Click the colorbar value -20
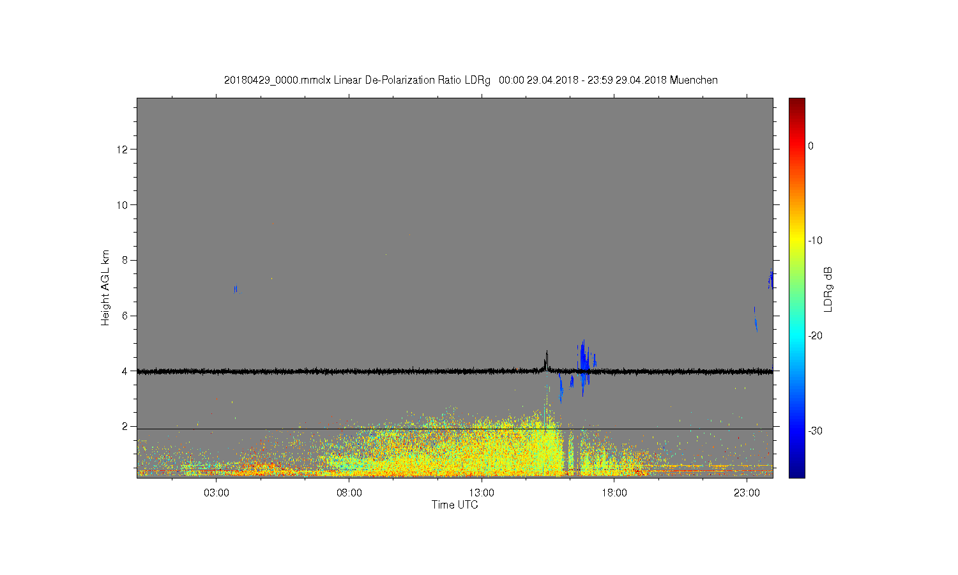Viewport: 958px width, 575px height. point(815,336)
